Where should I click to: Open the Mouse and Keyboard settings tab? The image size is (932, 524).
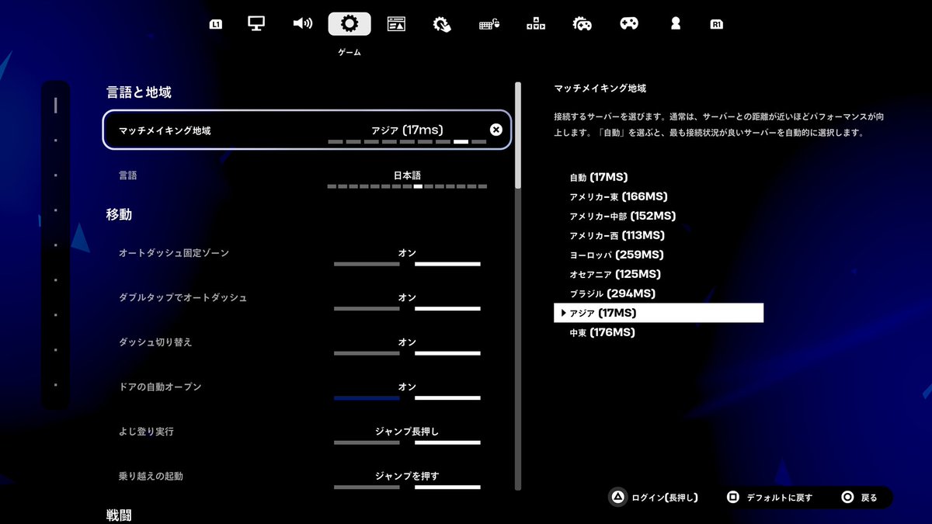click(x=489, y=25)
